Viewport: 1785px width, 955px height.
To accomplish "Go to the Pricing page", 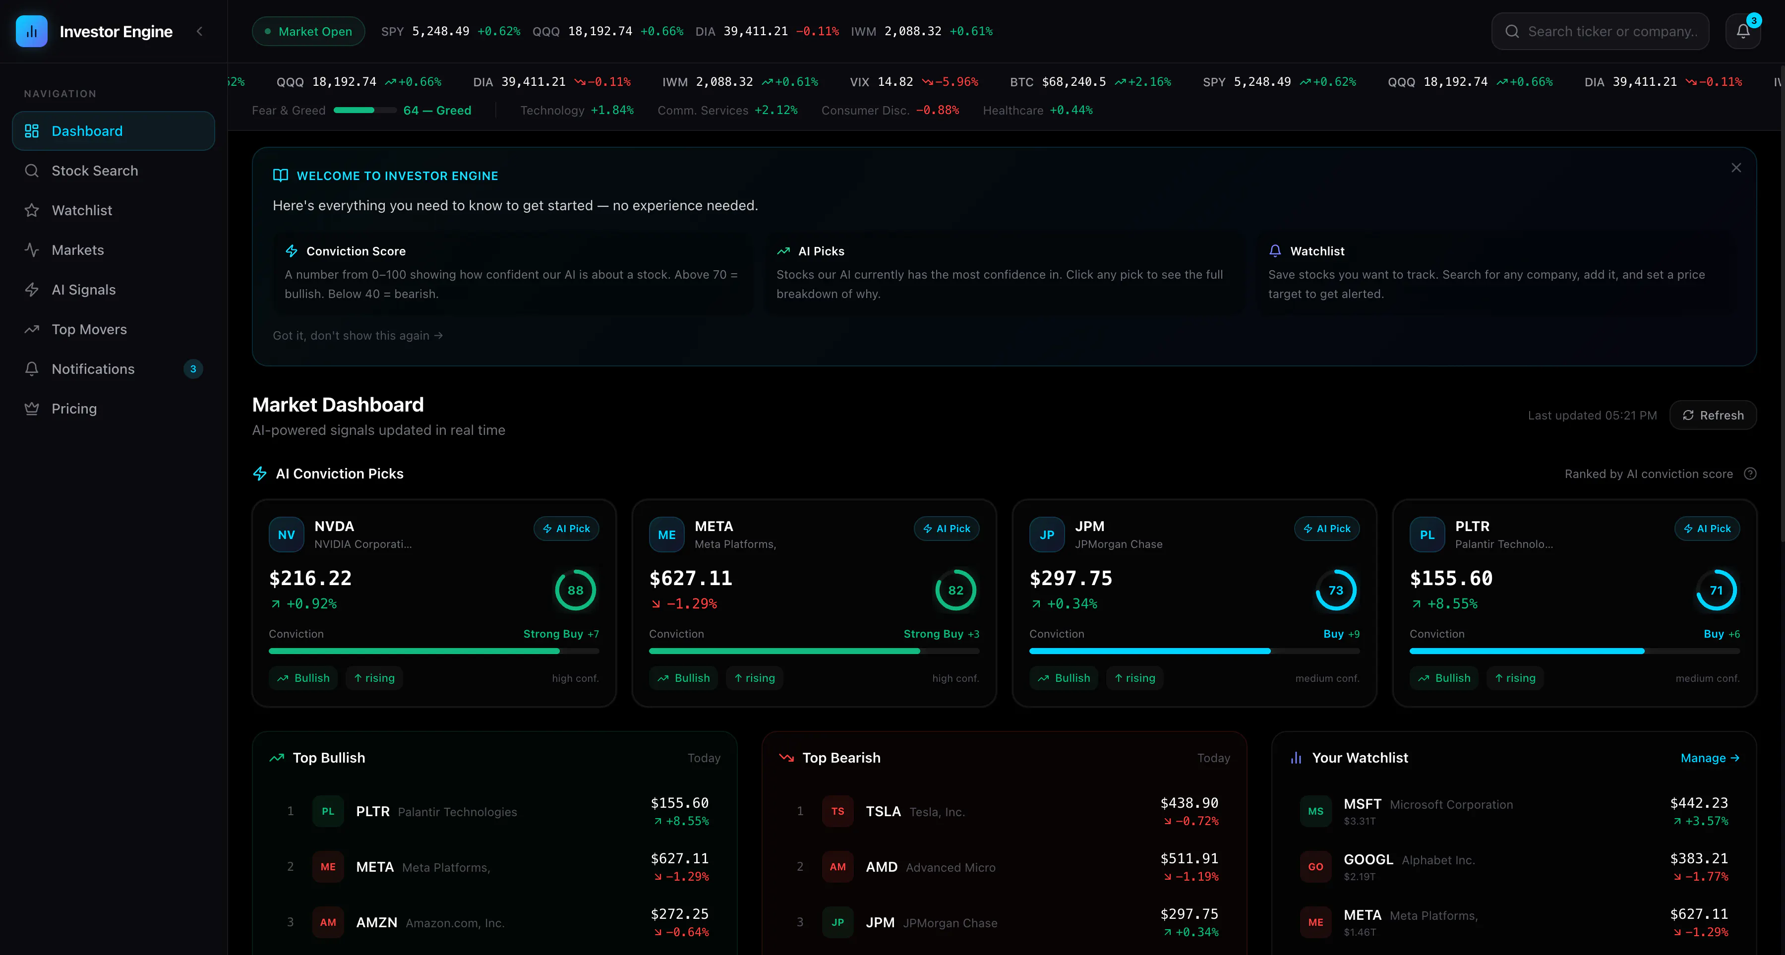I will point(114,408).
